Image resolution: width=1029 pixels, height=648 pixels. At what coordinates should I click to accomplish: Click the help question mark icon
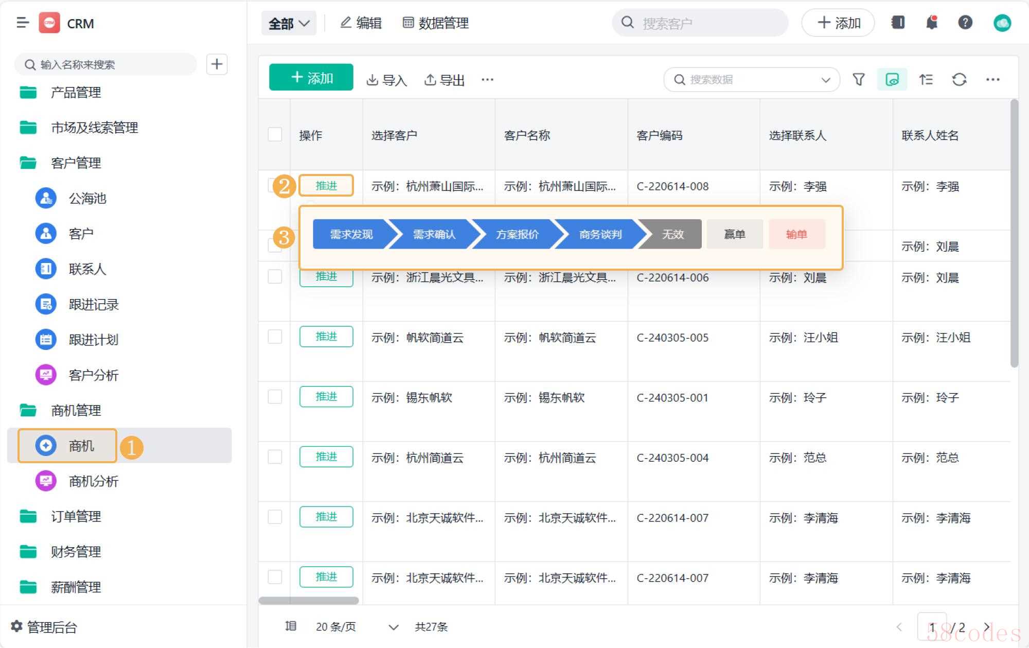[x=965, y=23]
